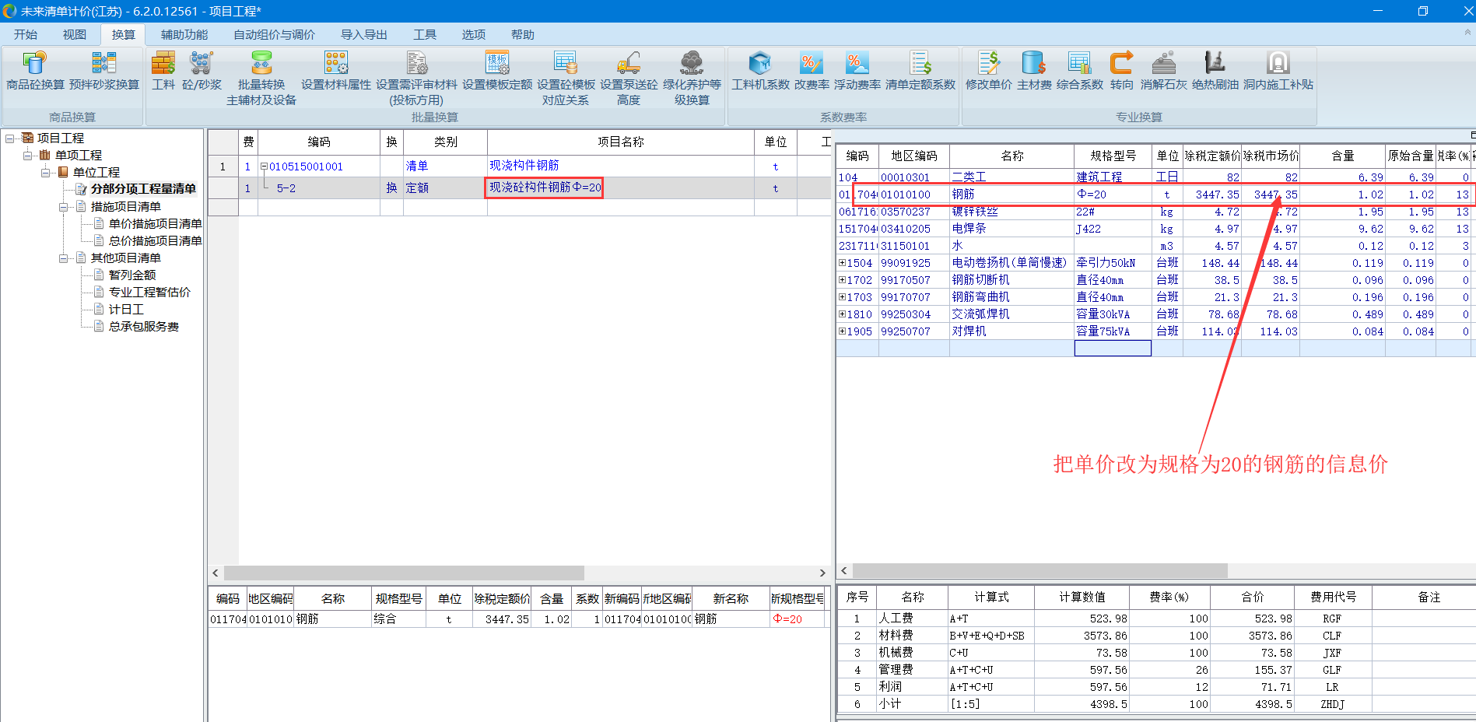This screenshot has height=722, width=1476.
Task: Open 工料机系数 tool
Action: (760, 71)
